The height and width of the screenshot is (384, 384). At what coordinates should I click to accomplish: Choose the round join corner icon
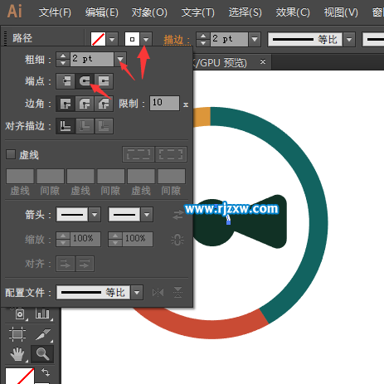[x=85, y=104]
